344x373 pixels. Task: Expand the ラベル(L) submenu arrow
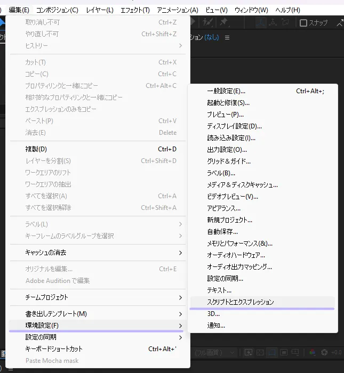[180, 224]
